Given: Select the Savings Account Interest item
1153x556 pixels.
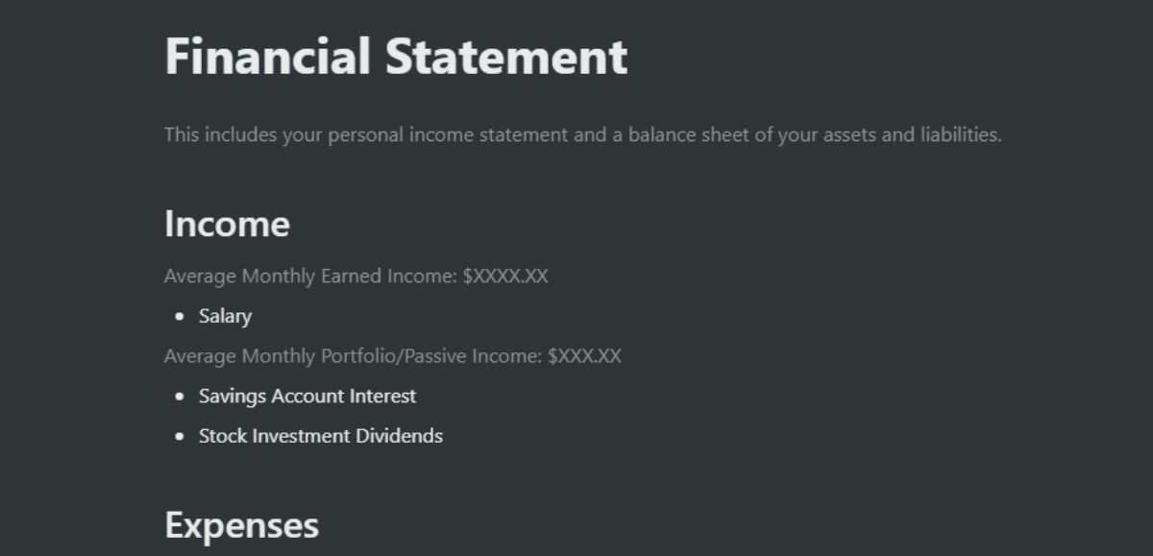Looking at the screenshot, I should tap(307, 396).
